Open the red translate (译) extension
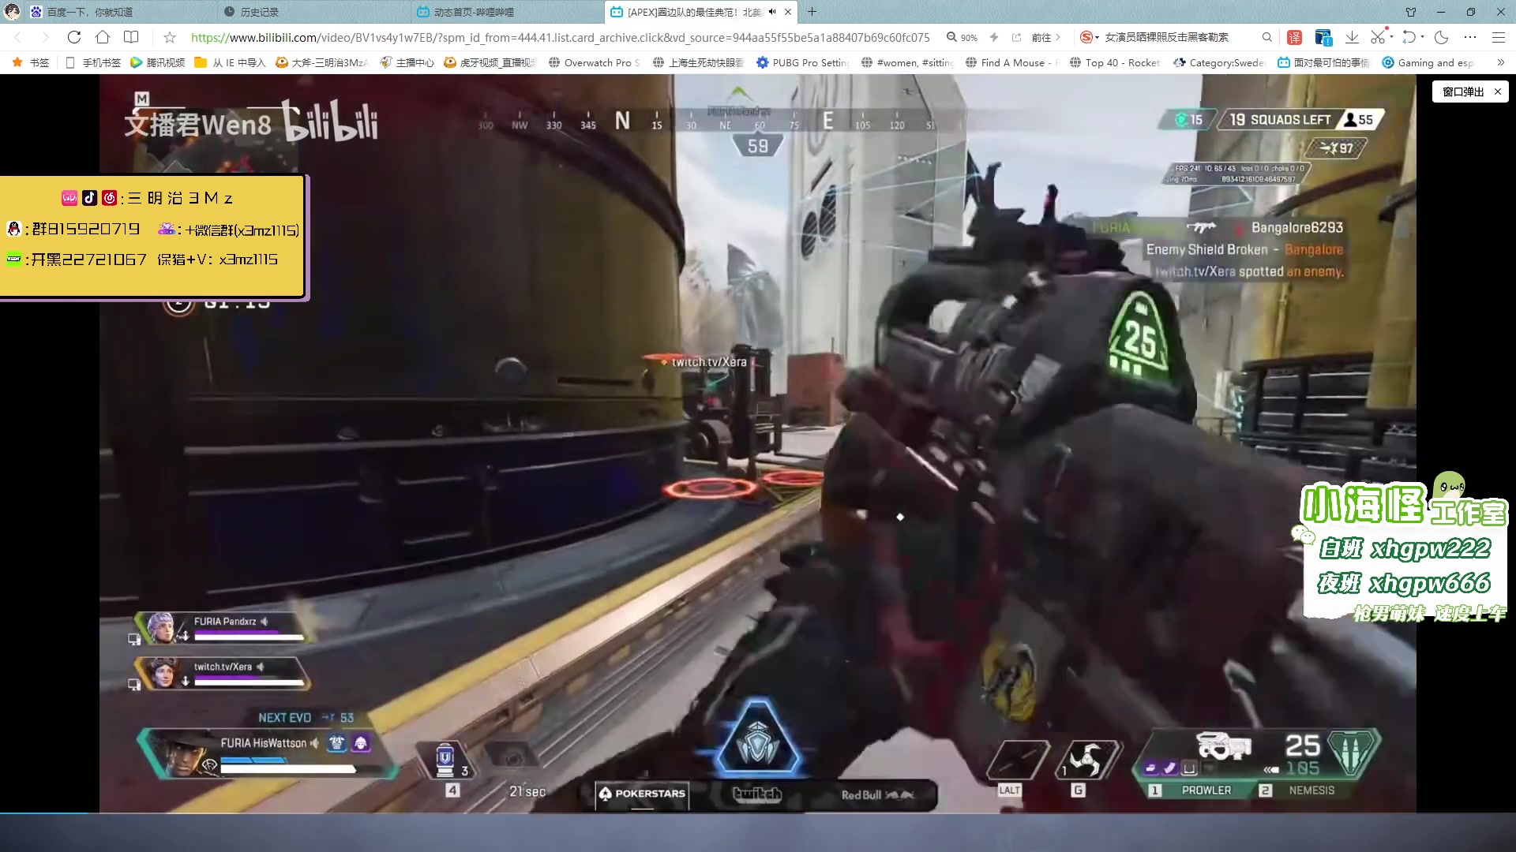Viewport: 1516px width, 852px height. coord(1295,37)
